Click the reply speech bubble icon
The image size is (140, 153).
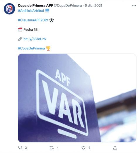[x=20, y=148]
